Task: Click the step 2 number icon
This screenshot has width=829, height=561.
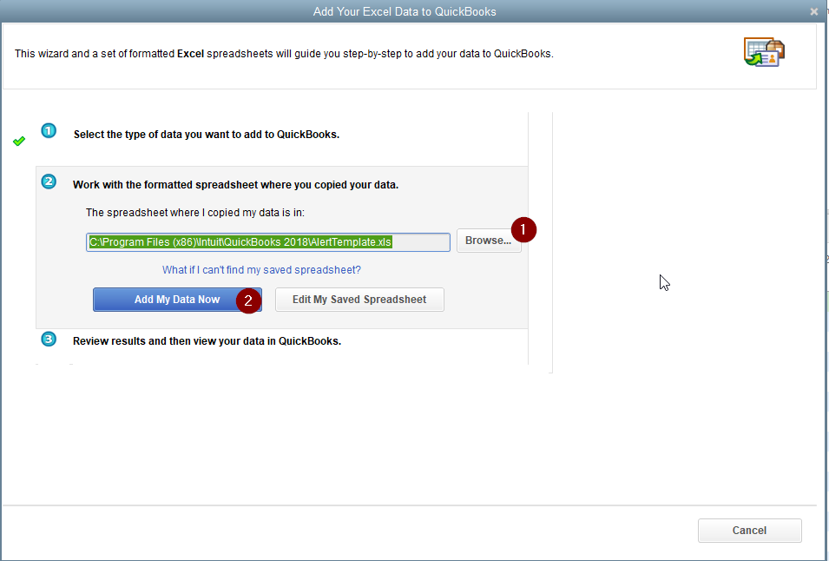Action: pyautogui.click(x=49, y=181)
